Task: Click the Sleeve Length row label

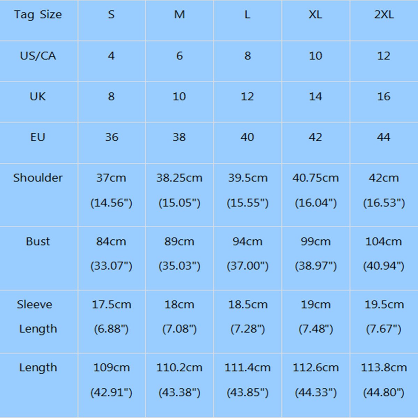Action: (37, 316)
